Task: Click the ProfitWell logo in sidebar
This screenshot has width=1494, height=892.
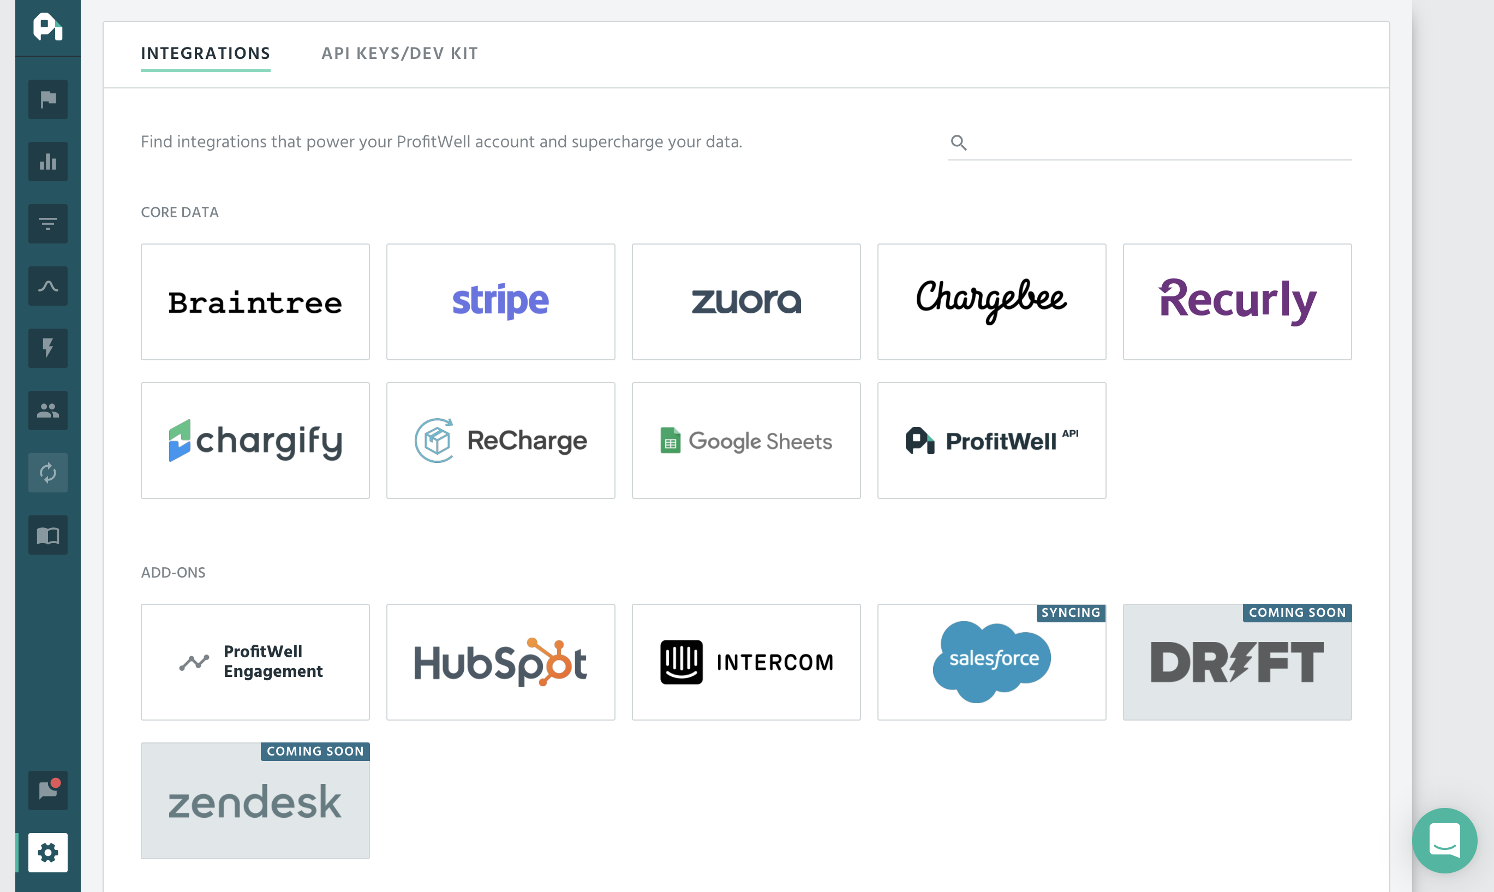Action: coord(47,27)
